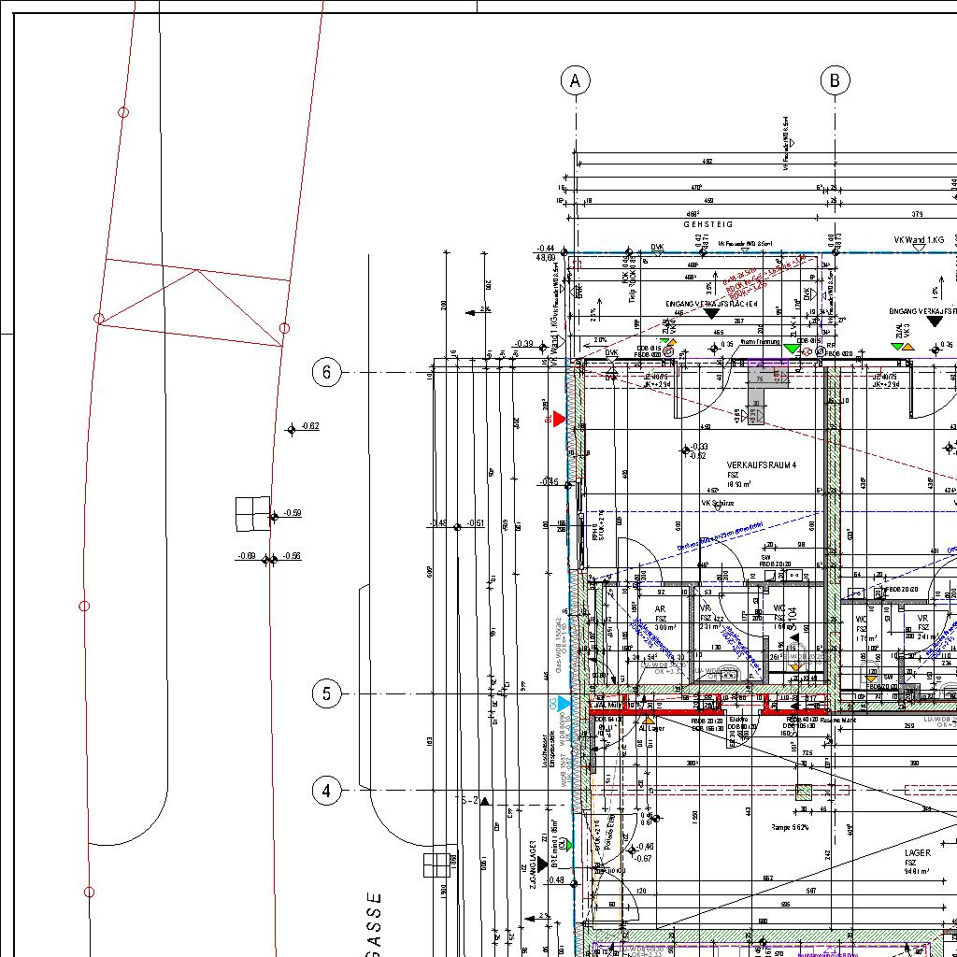Select the grid axis bubble labeled B
This screenshot has height=957, width=957.
pos(835,81)
